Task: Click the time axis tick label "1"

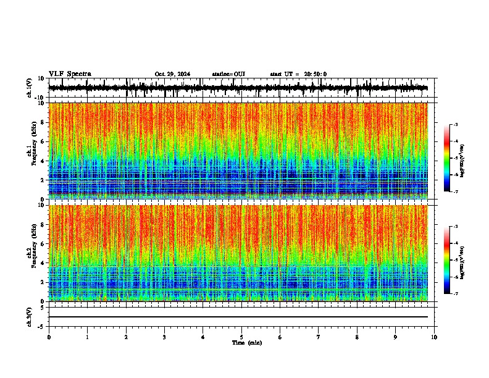Action: (87, 337)
